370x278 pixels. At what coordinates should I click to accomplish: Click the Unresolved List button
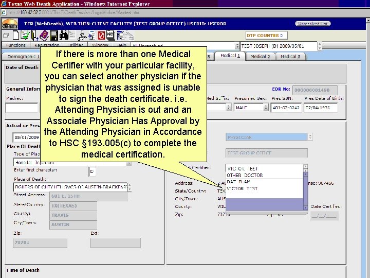click(x=312, y=24)
